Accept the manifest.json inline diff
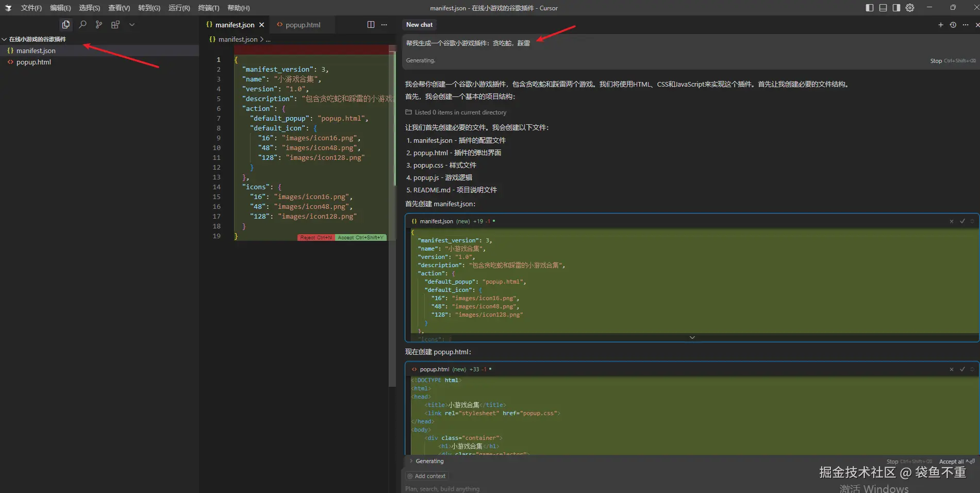 360,238
